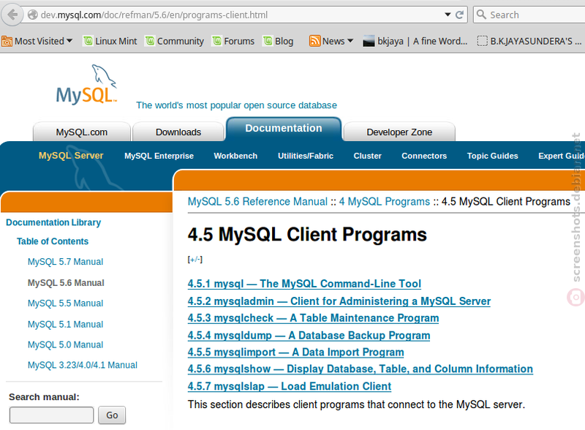Open MySQL Enterprise submenu item
Viewport: 585px width, 430px height.
159,156
